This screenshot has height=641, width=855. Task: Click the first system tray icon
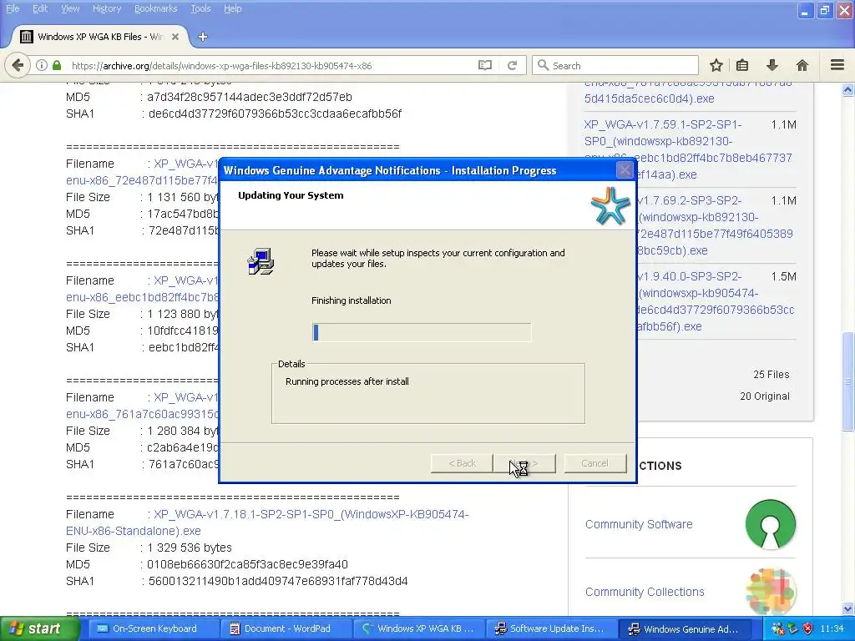[x=777, y=628]
